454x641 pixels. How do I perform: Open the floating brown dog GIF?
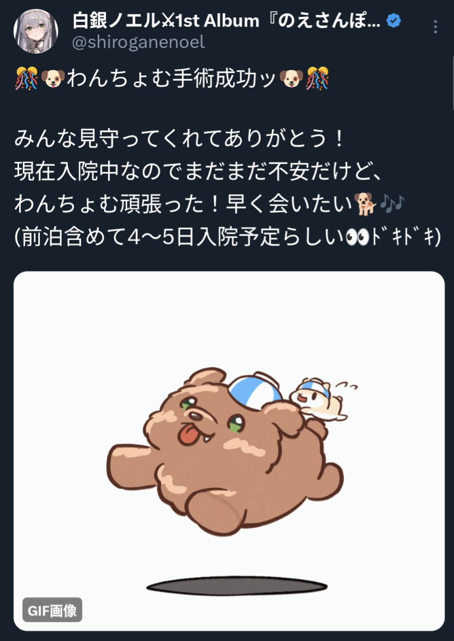point(229,451)
